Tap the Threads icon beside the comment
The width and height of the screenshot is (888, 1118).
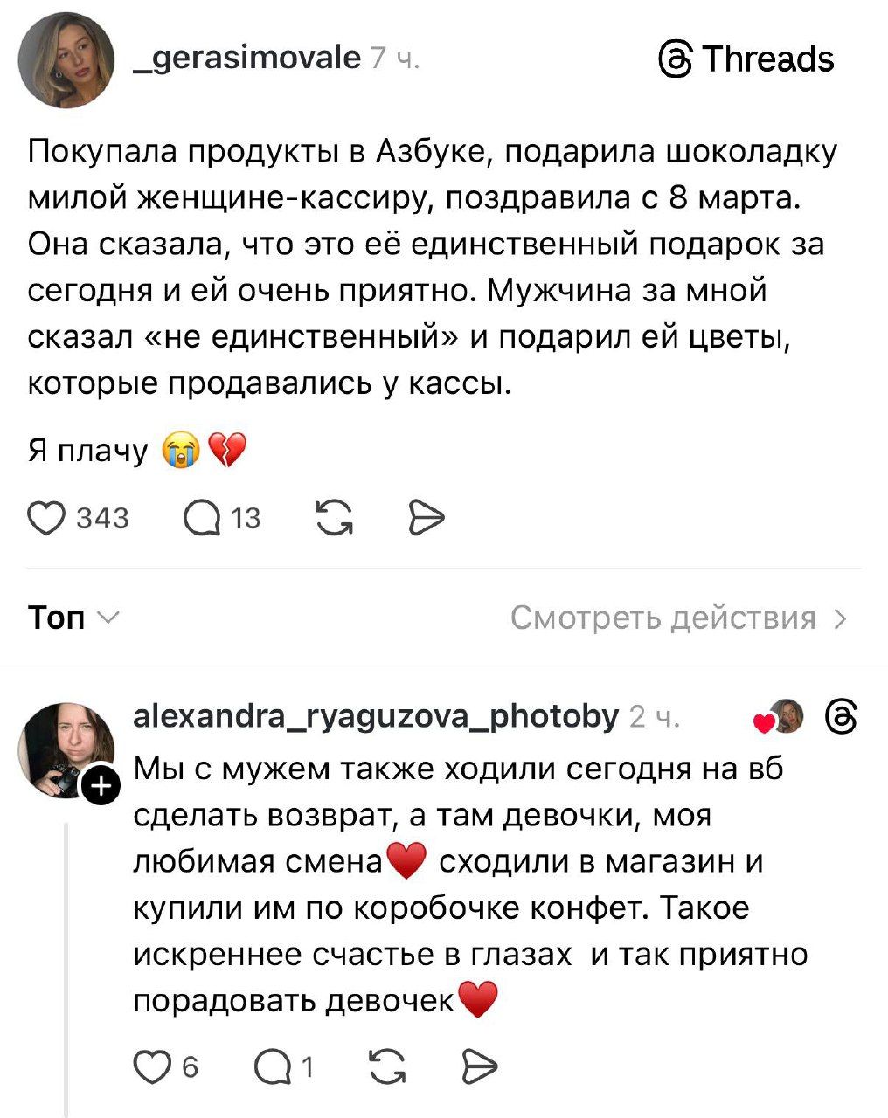(840, 717)
